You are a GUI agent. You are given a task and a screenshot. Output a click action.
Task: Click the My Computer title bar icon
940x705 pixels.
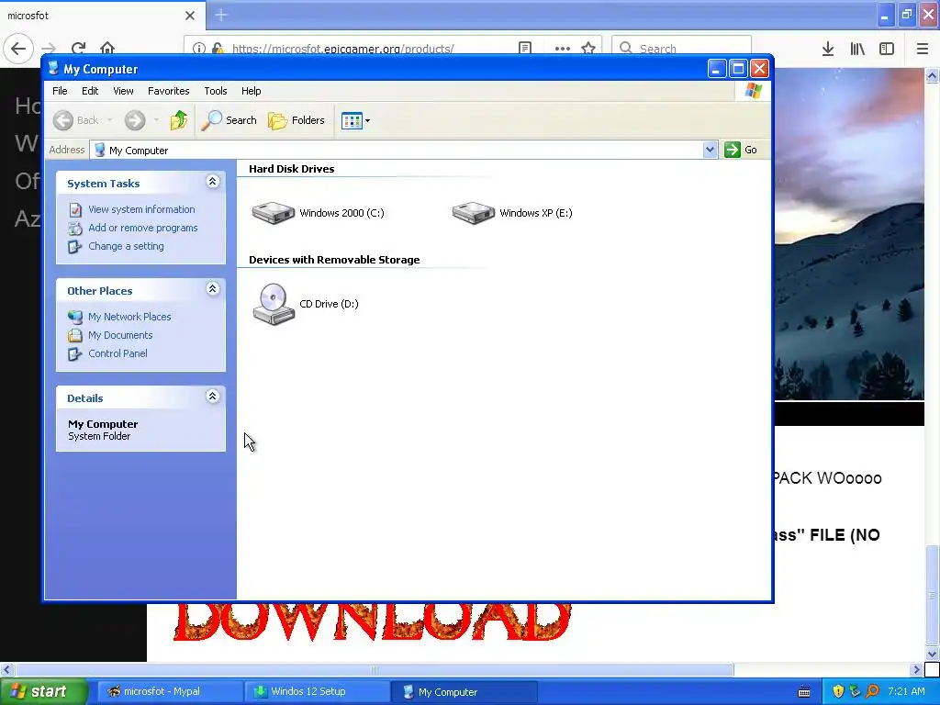pyautogui.click(x=53, y=68)
